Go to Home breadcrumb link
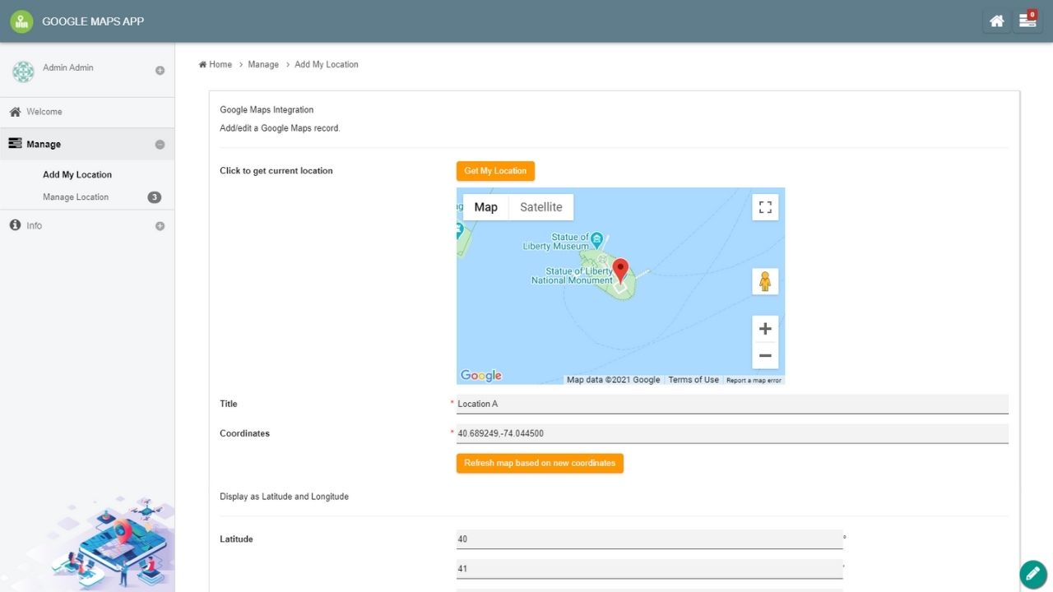The height and width of the screenshot is (592, 1053). [216, 64]
